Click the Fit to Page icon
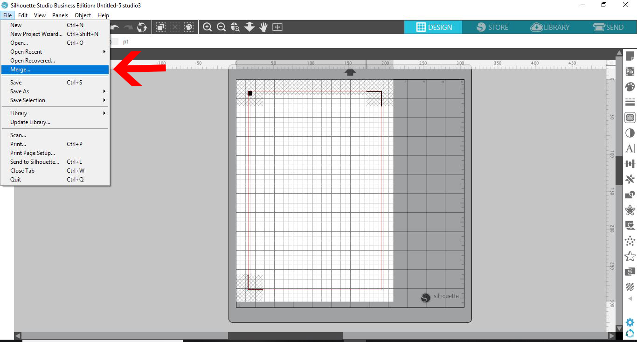Screen dimensions: 637x342 point(277,27)
